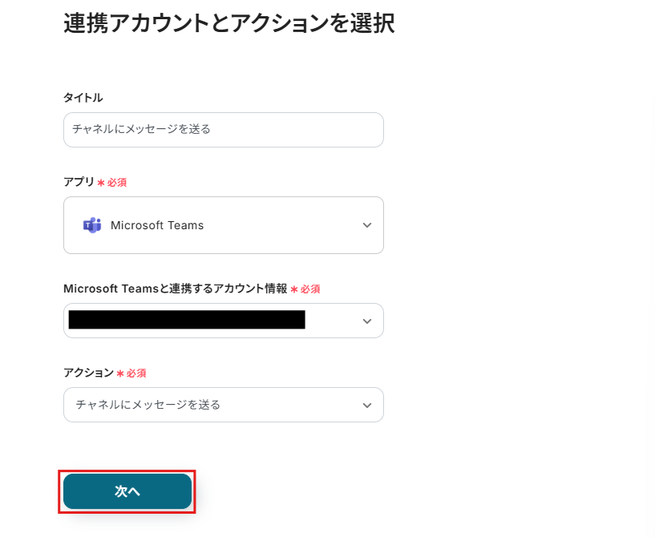The height and width of the screenshot is (537, 655).
Task: Click the Microsoft Teamsと連携するアカウント情報 label
Action: pos(175,289)
